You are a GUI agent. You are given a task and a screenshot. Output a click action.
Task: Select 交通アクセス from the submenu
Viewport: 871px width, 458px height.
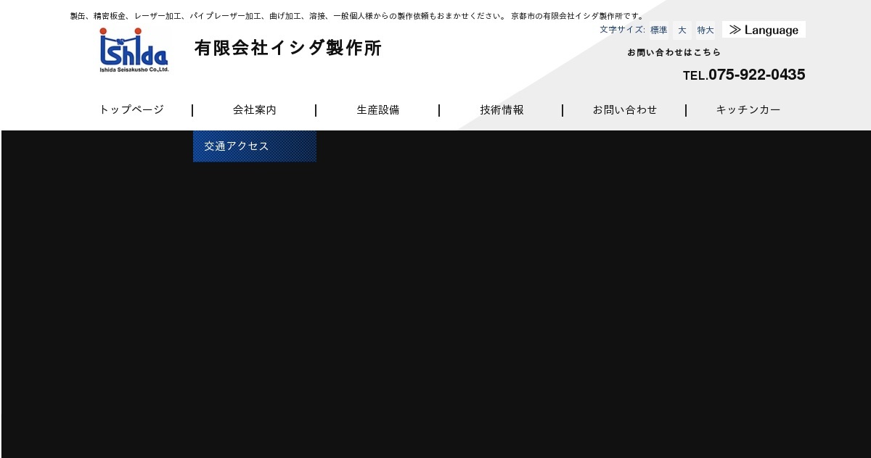[x=255, y=146]
